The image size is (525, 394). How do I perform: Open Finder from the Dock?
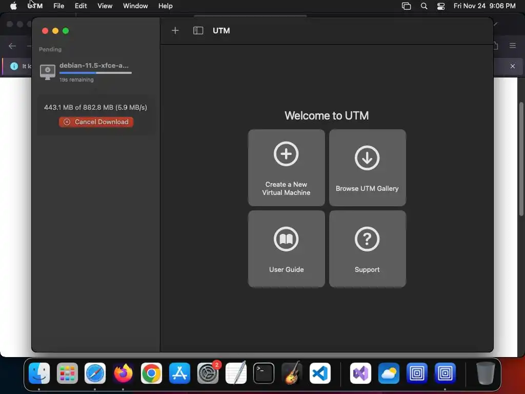[39, 373]
